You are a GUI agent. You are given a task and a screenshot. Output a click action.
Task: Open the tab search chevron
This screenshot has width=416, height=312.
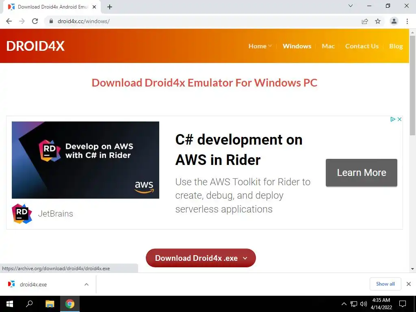coord(351,6)
